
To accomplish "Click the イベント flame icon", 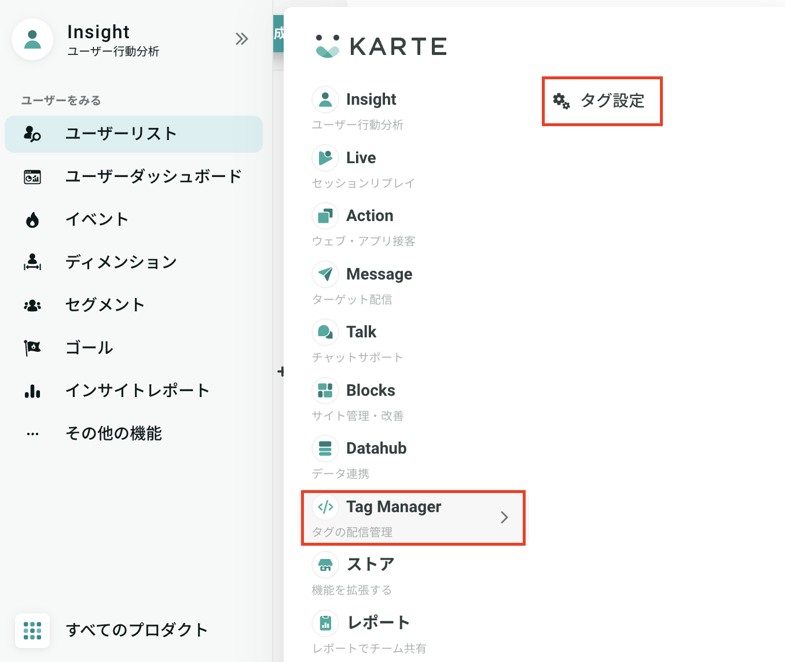I will point(32,220).
